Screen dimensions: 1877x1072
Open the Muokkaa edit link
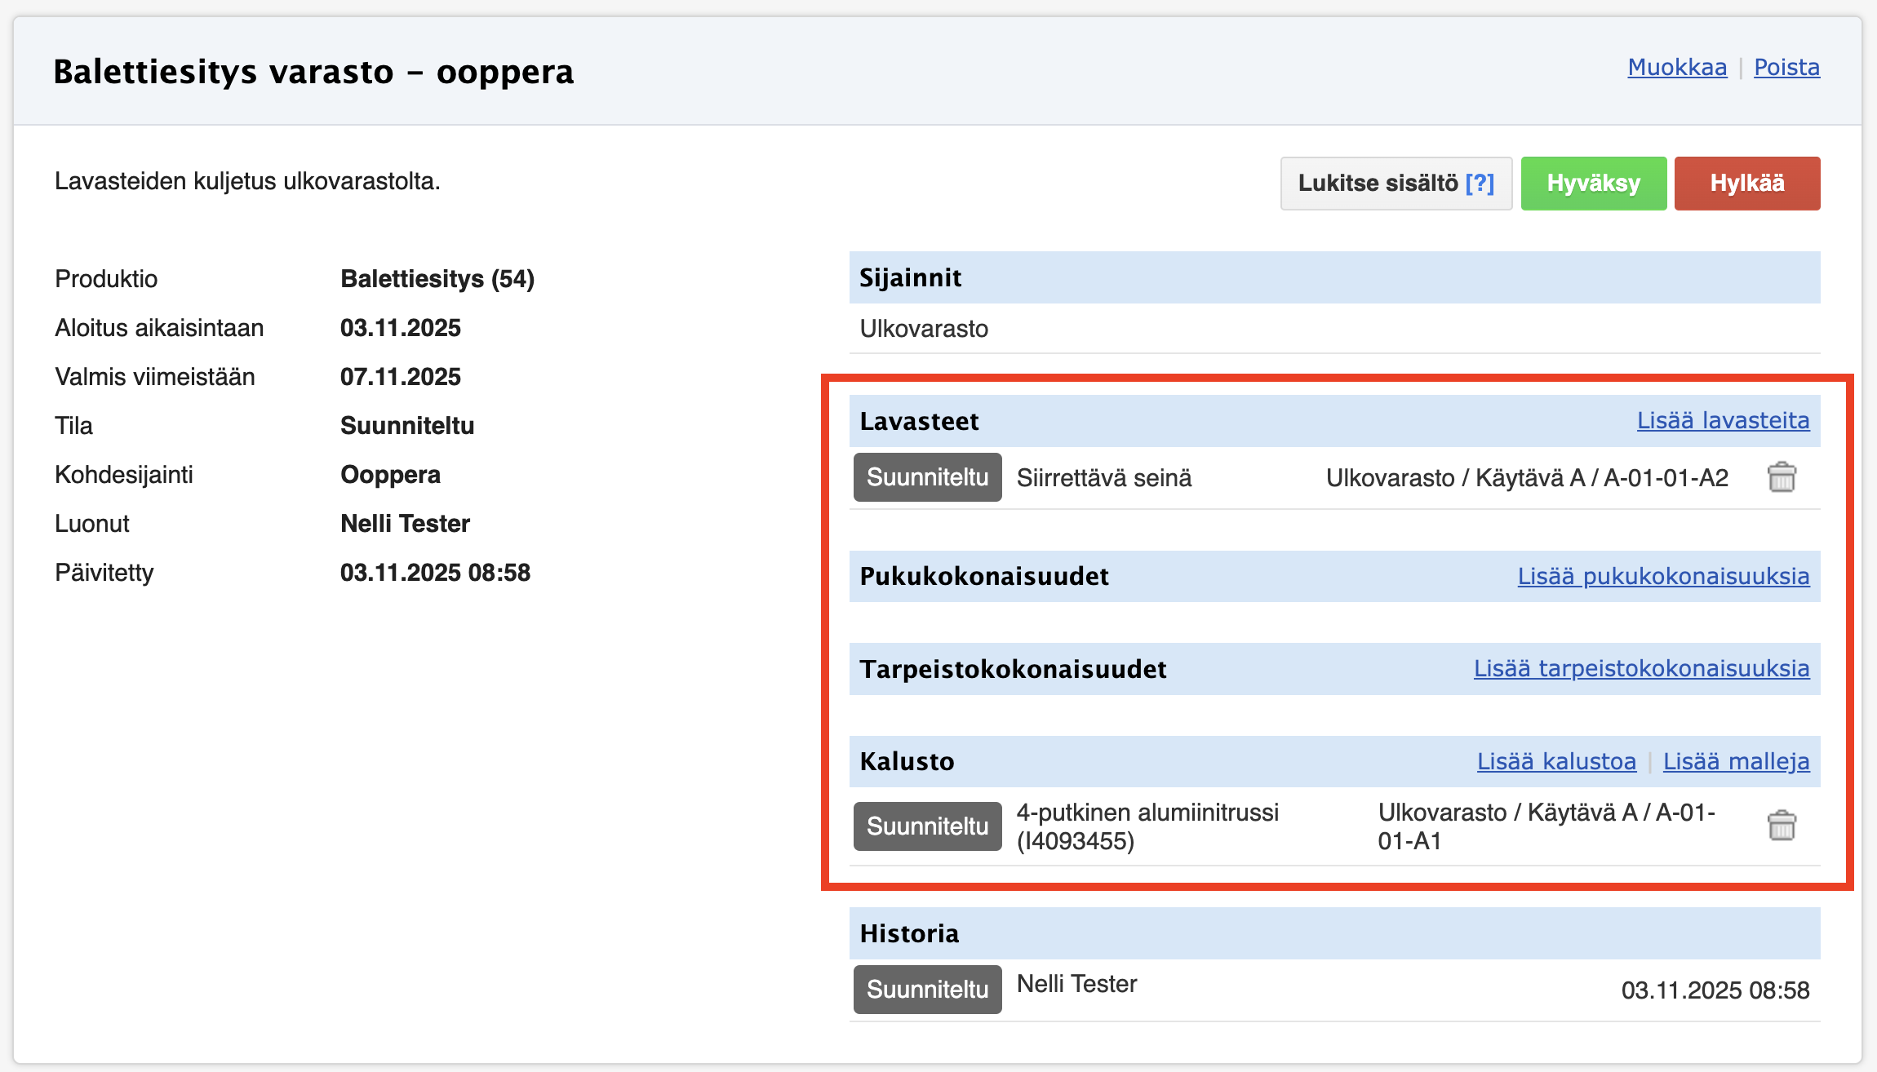[x=1677, y=67]
